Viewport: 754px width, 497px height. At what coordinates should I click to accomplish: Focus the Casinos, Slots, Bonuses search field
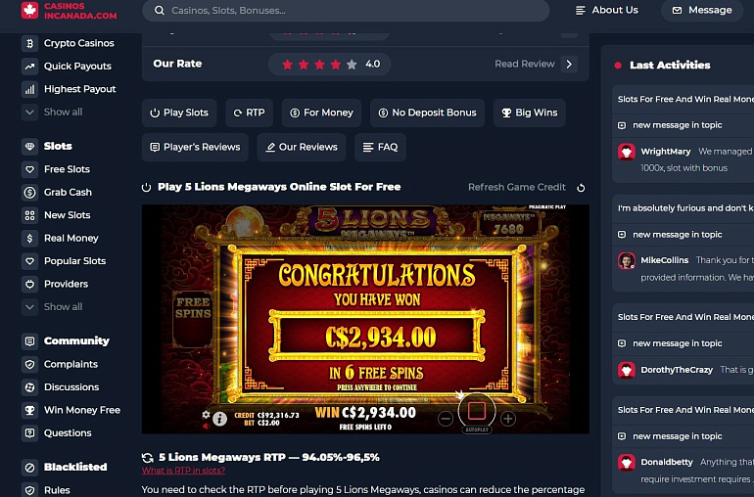[346, 10]
